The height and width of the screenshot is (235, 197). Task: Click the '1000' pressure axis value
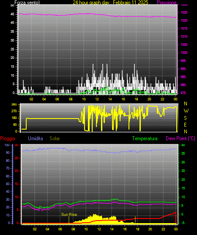pos(184,53)
